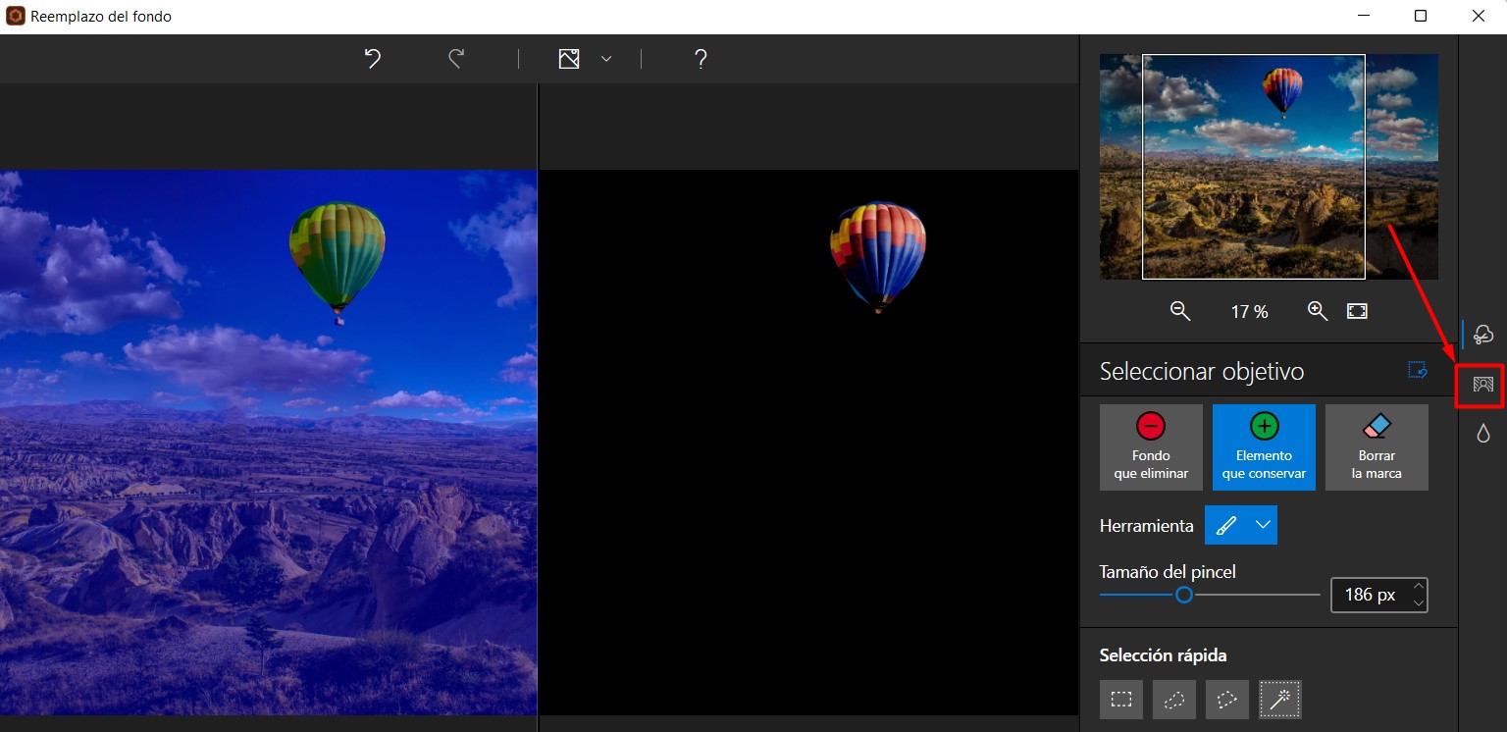Fit the image to screen
This screenshot has width=1507, height=732.
point(1357,311)
